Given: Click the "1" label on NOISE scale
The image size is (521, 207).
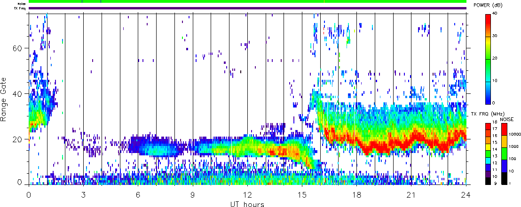Looking at the screenshot, I should point(510,183).
